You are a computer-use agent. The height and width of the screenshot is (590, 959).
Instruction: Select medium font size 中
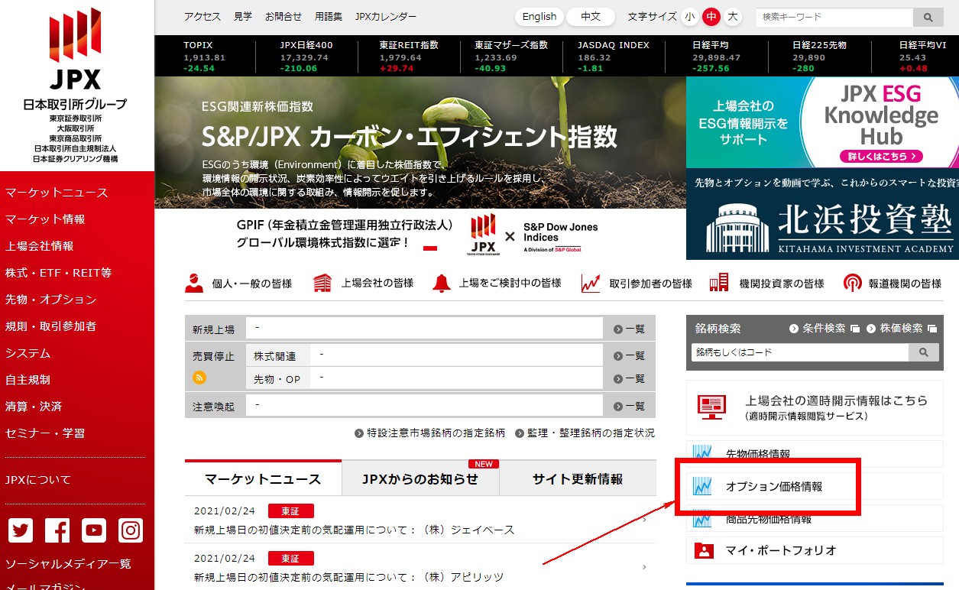coord(711,17)
